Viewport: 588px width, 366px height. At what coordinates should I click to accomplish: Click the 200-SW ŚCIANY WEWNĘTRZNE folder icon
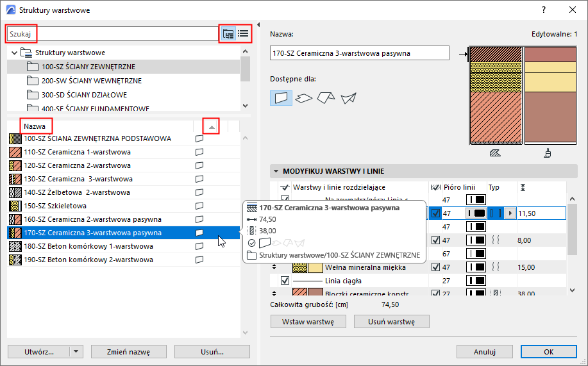33,81
